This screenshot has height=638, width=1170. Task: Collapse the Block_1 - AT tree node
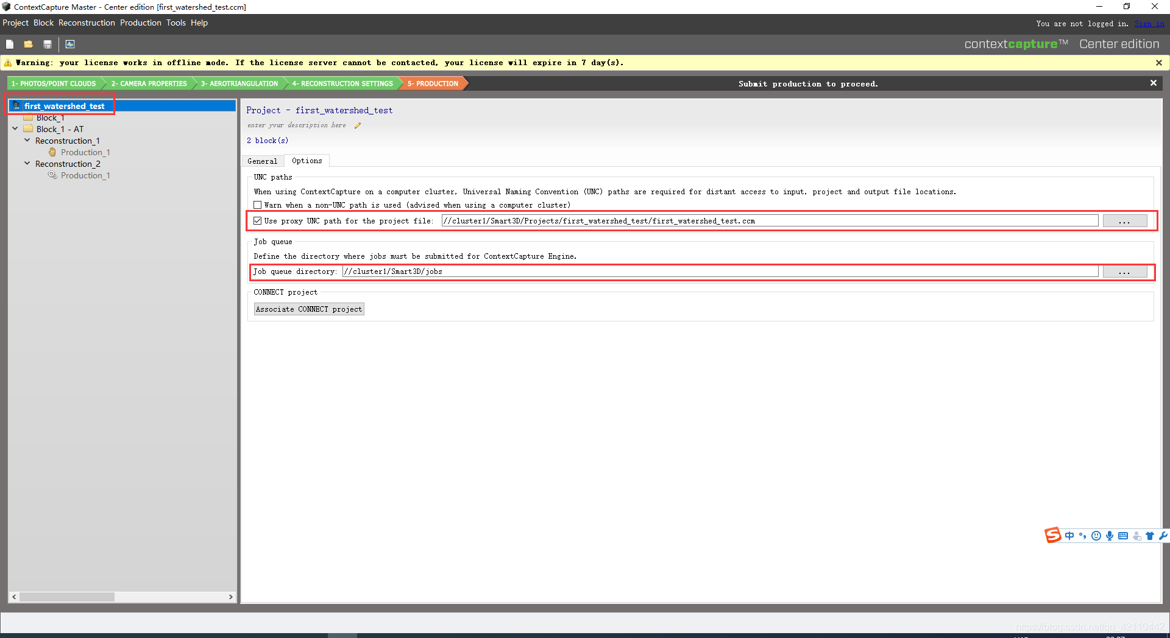[x=15, y=129]
